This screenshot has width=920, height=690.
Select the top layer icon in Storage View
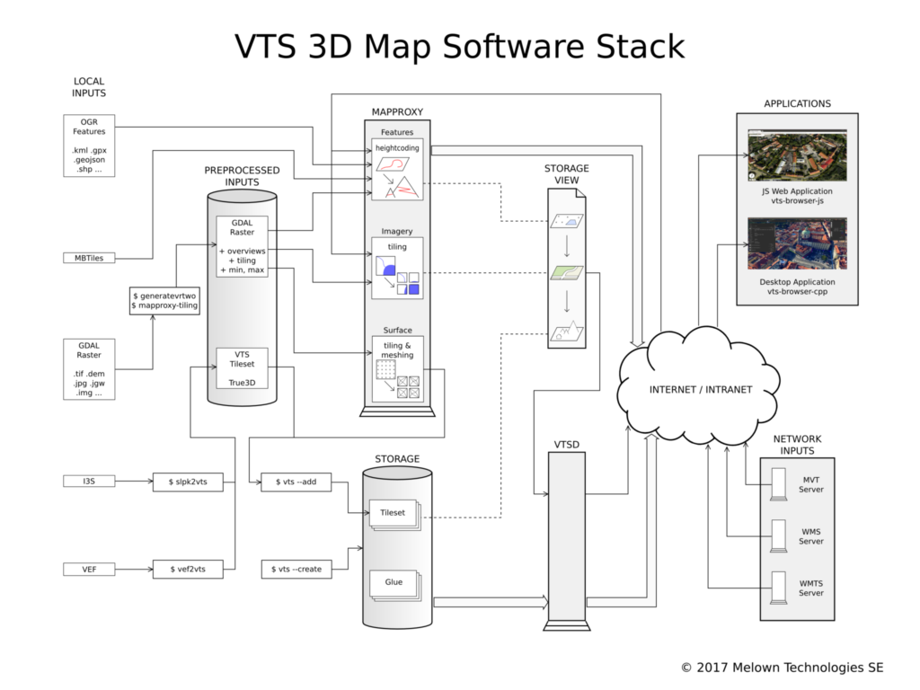pos(567,221)
